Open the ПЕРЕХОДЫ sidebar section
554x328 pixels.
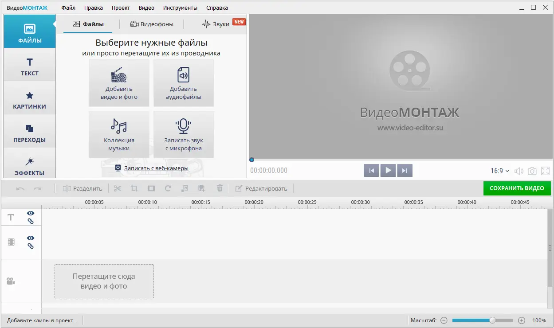(30, 131)
